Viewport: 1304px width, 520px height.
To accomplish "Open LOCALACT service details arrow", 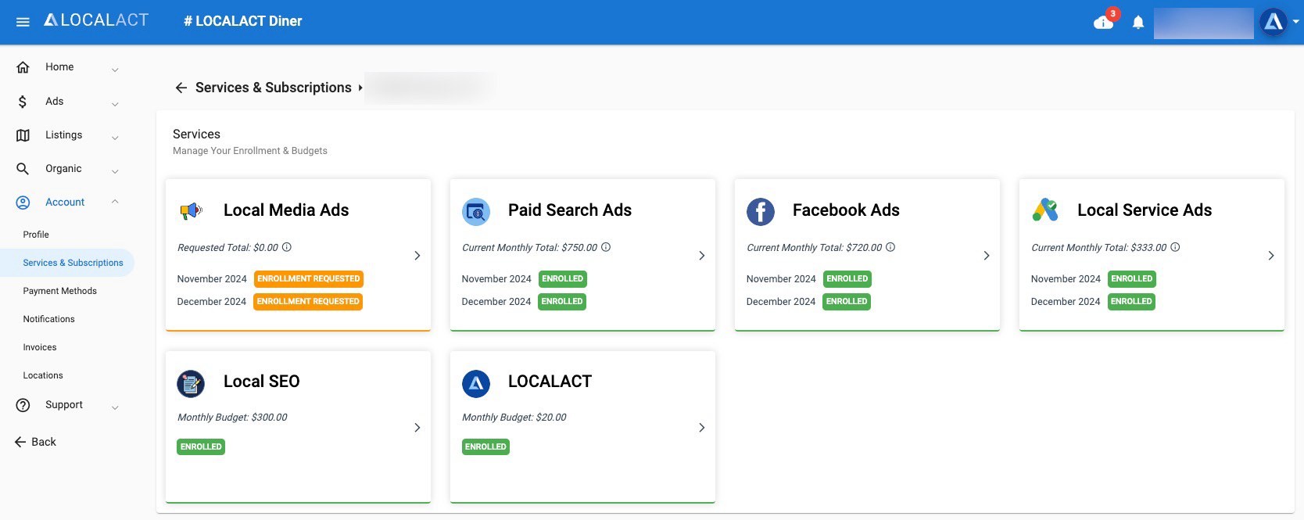I will (702, 428).
